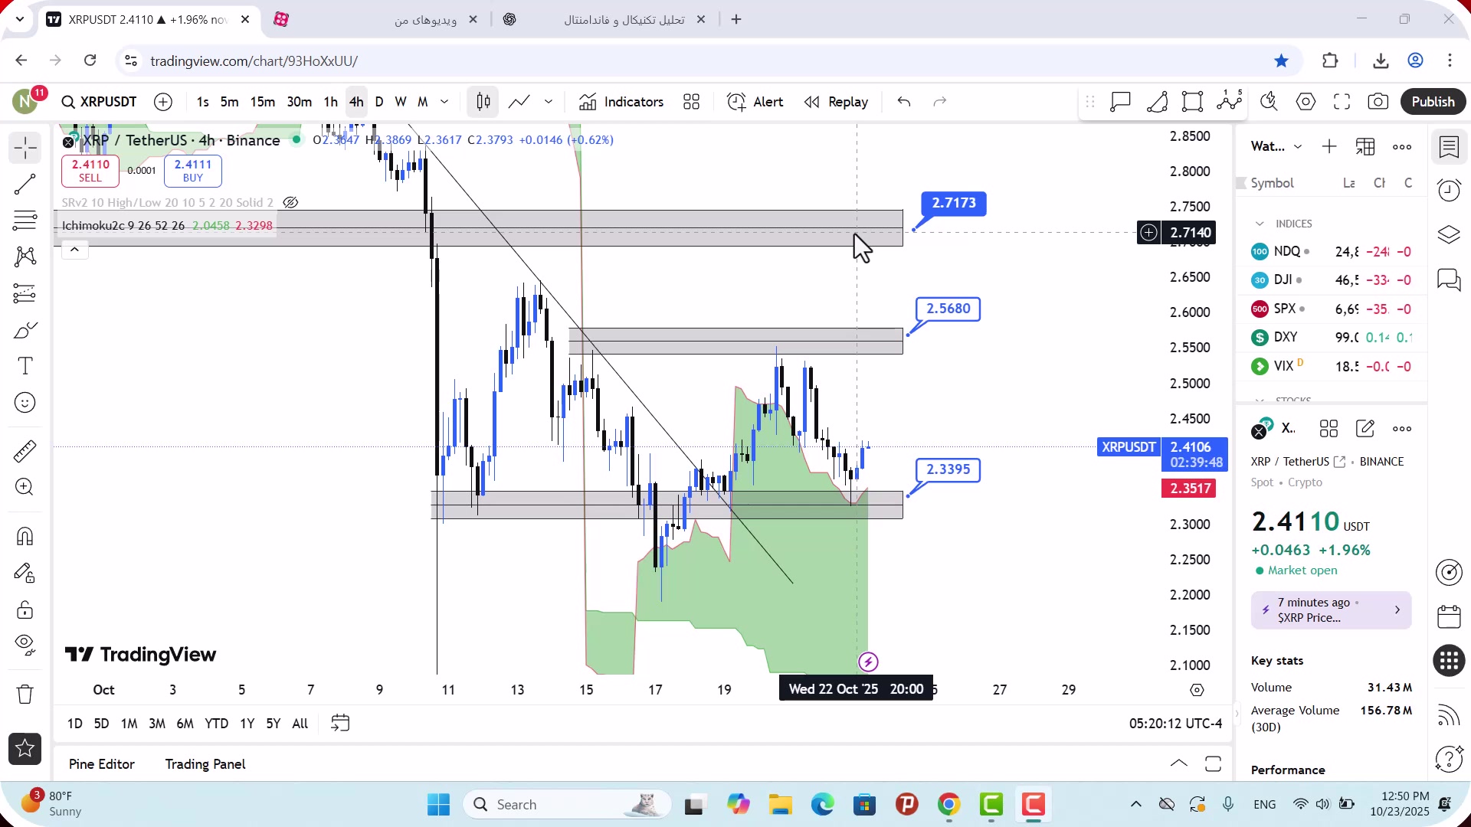The height and width of the screenshot is (827, 1471).
Task: Select the trend line drawing tool
Action: pos(25,185)
